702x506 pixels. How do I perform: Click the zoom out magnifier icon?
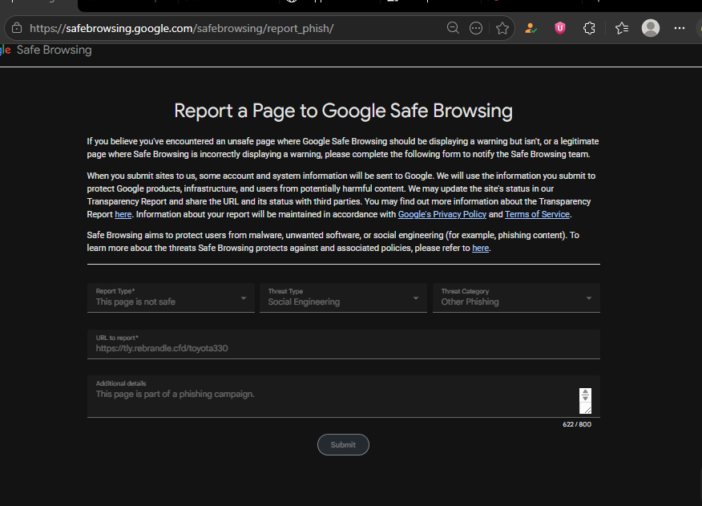coord(453,28)
